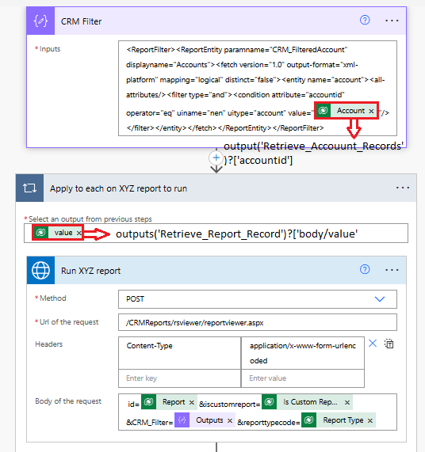Remove the Report token from request body
The width and height of the screenshot is (425, 452).
click(191, 402)
